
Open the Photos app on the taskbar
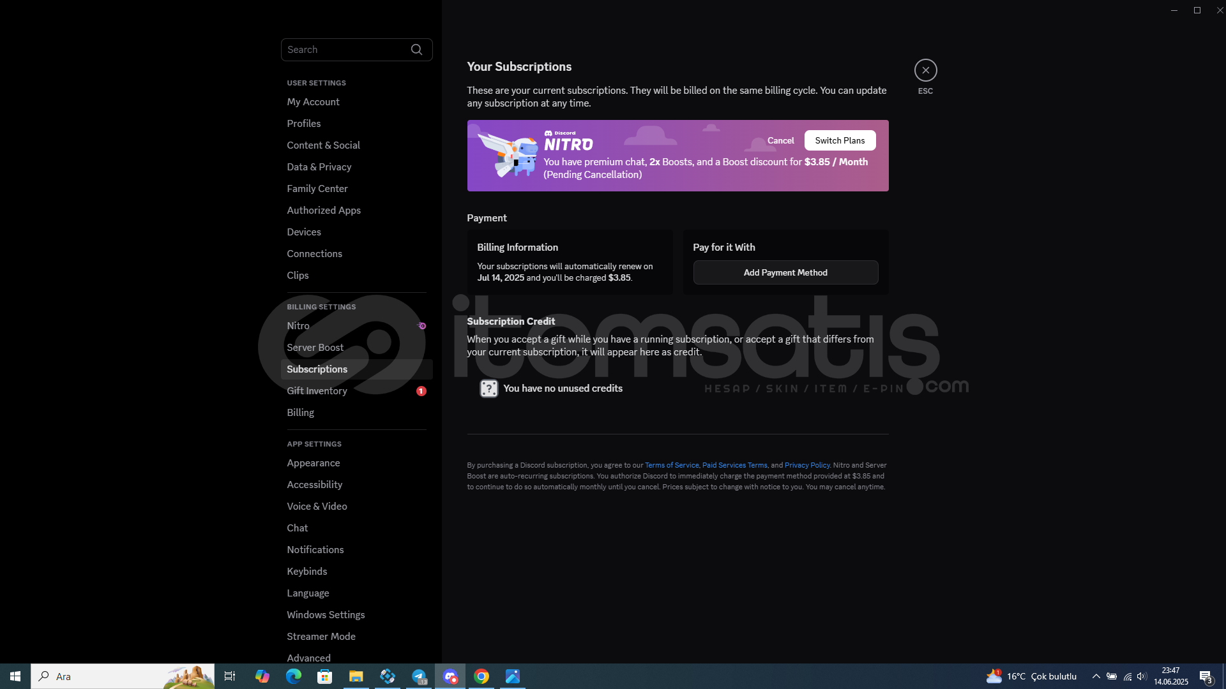tap(513, 676)
